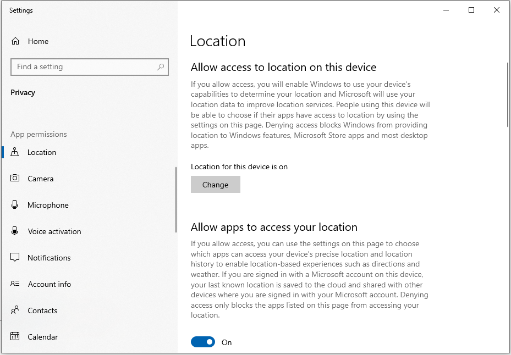Open Voice activation settings
The height and width of the screenshot is (355, 511).
click(54, 231)
